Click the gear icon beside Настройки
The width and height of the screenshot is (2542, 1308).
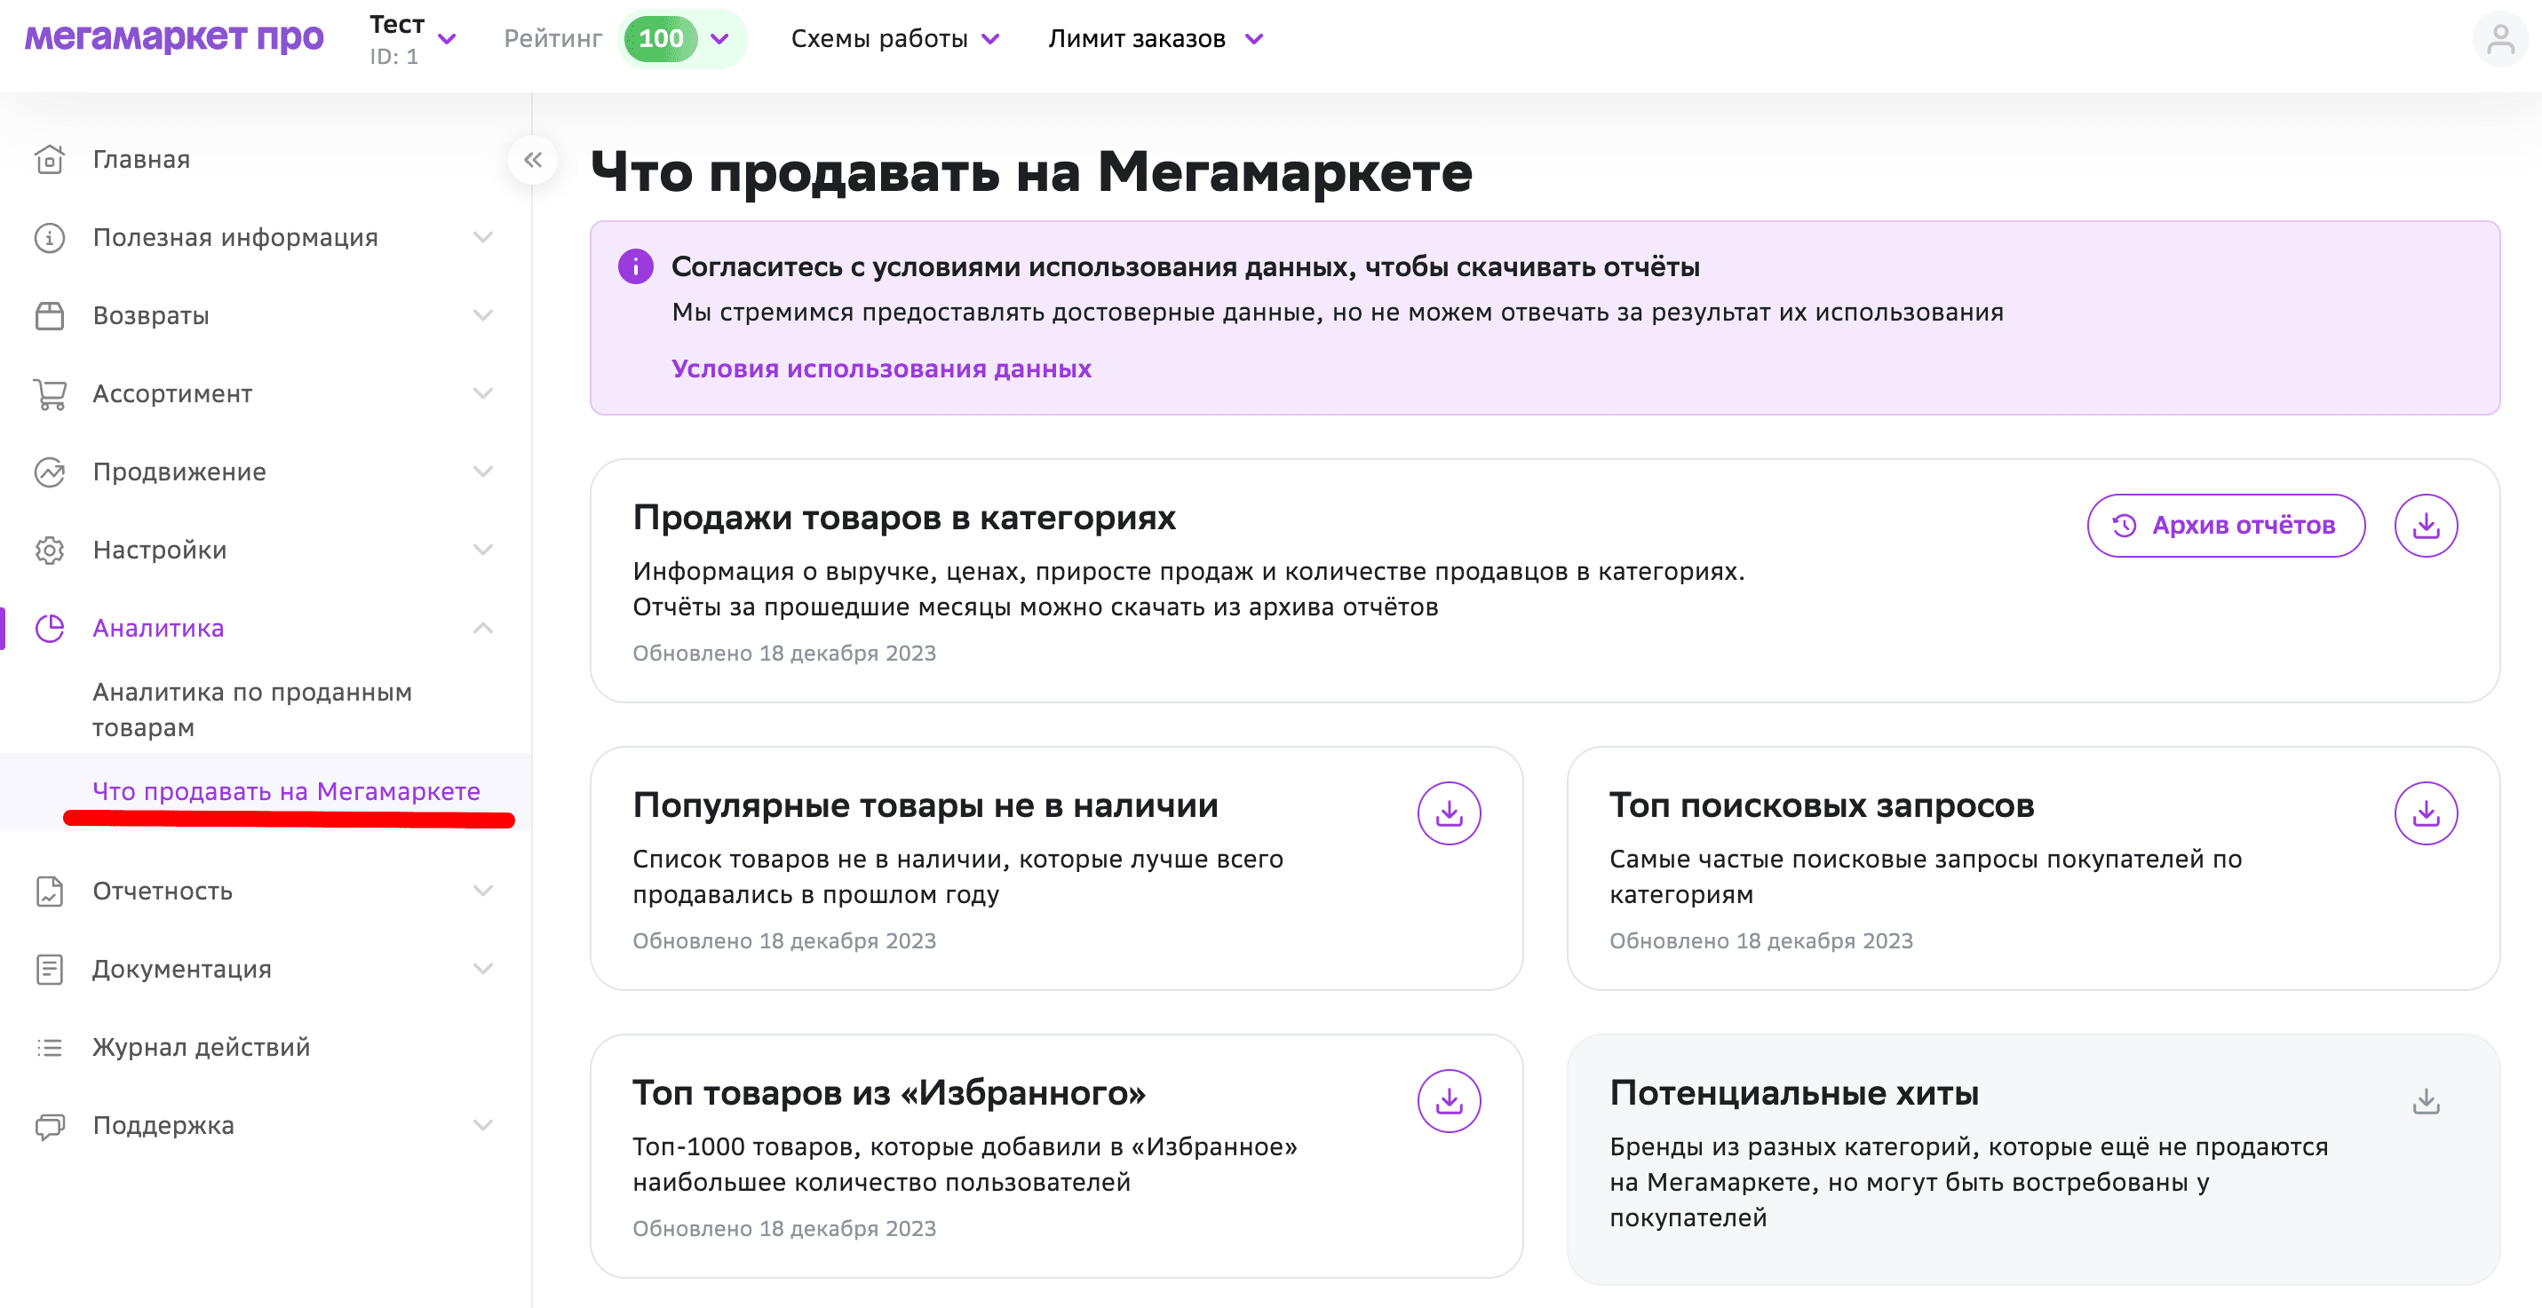point(50,550)
